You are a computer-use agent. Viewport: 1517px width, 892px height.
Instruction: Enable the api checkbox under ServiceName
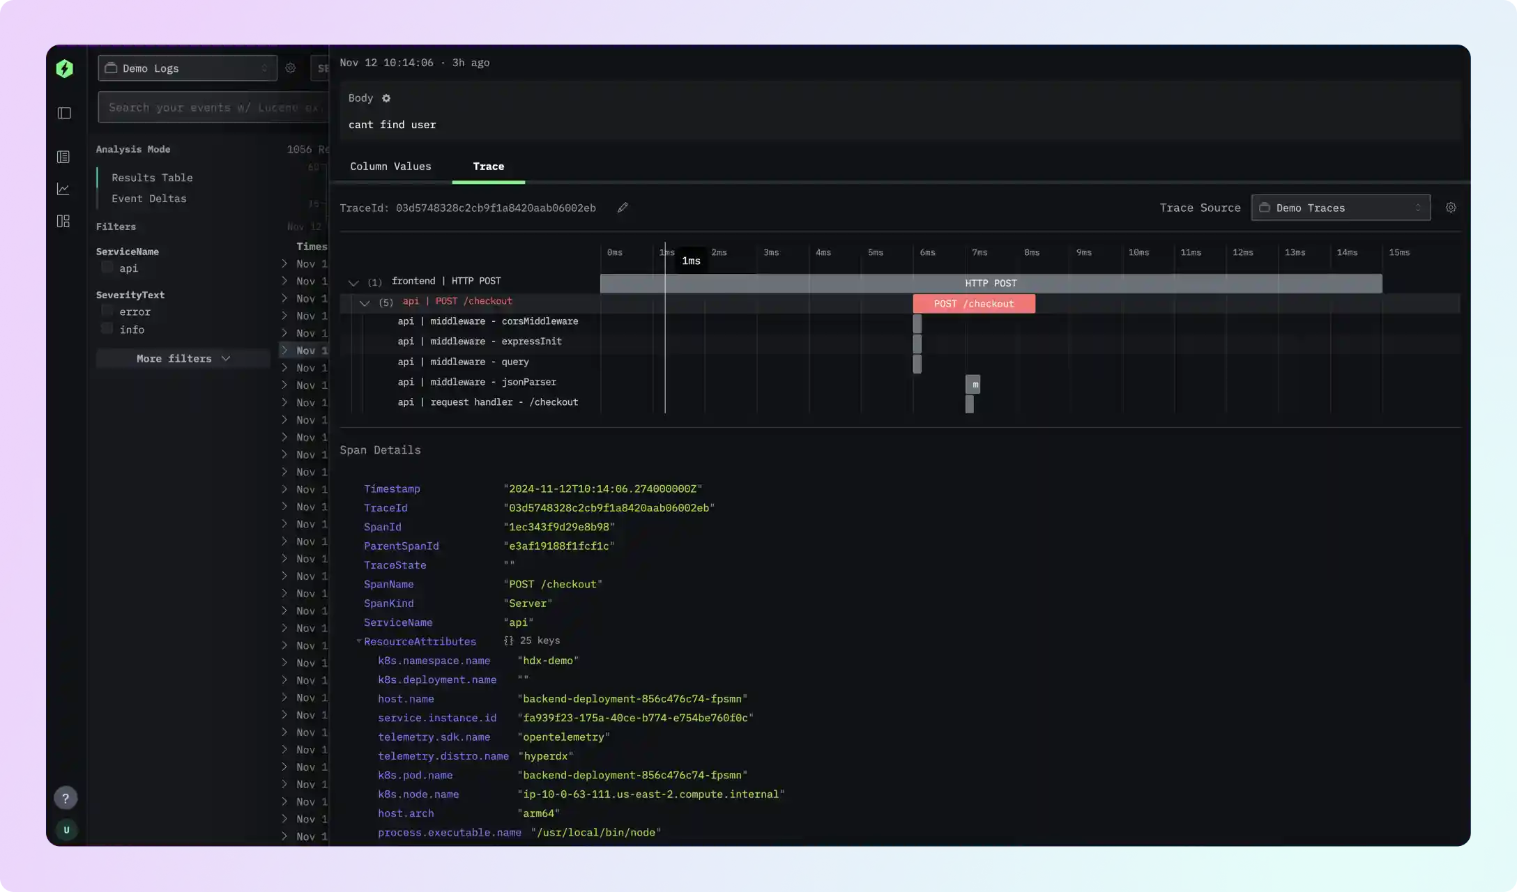pyautogui.click(x=106, y=267)
